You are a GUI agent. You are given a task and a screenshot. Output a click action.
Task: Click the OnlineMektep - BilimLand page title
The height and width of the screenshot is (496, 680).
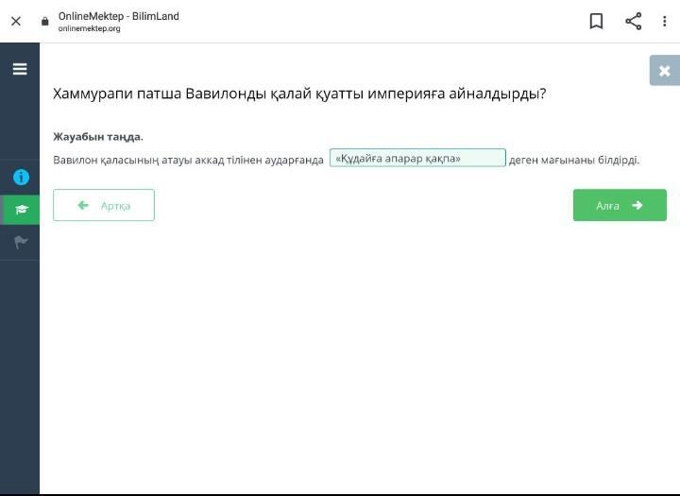(x=118, y=16)
